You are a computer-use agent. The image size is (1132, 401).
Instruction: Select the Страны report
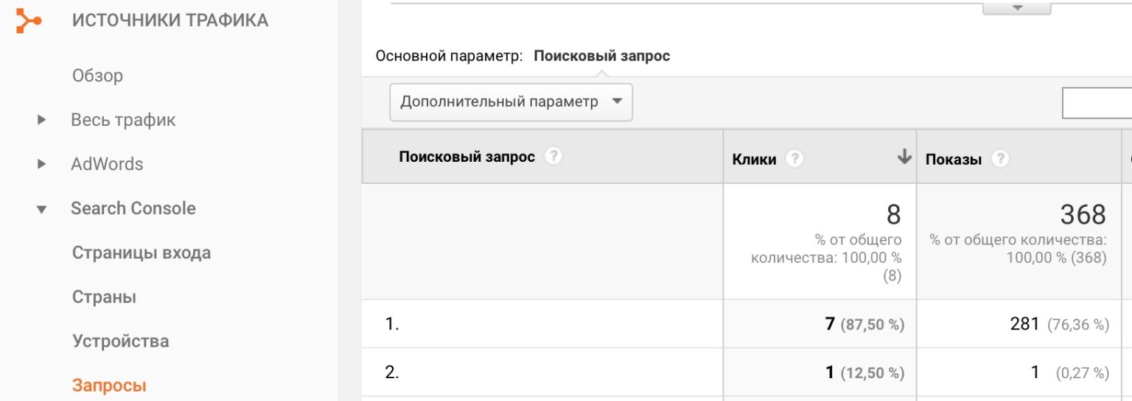[104, 297]
